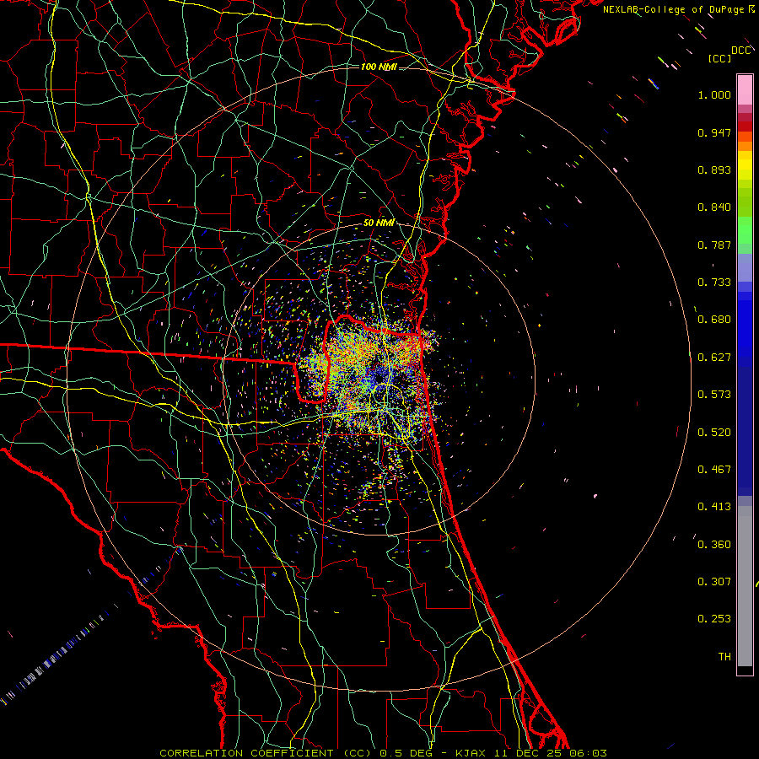Click the 0.893 scale value

pos(714,170)
